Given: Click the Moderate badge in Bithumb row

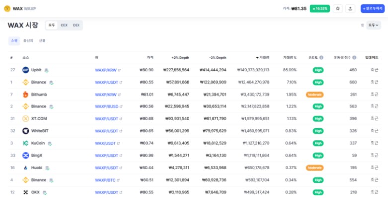Looking at the screenshot, I should point(315,95).
